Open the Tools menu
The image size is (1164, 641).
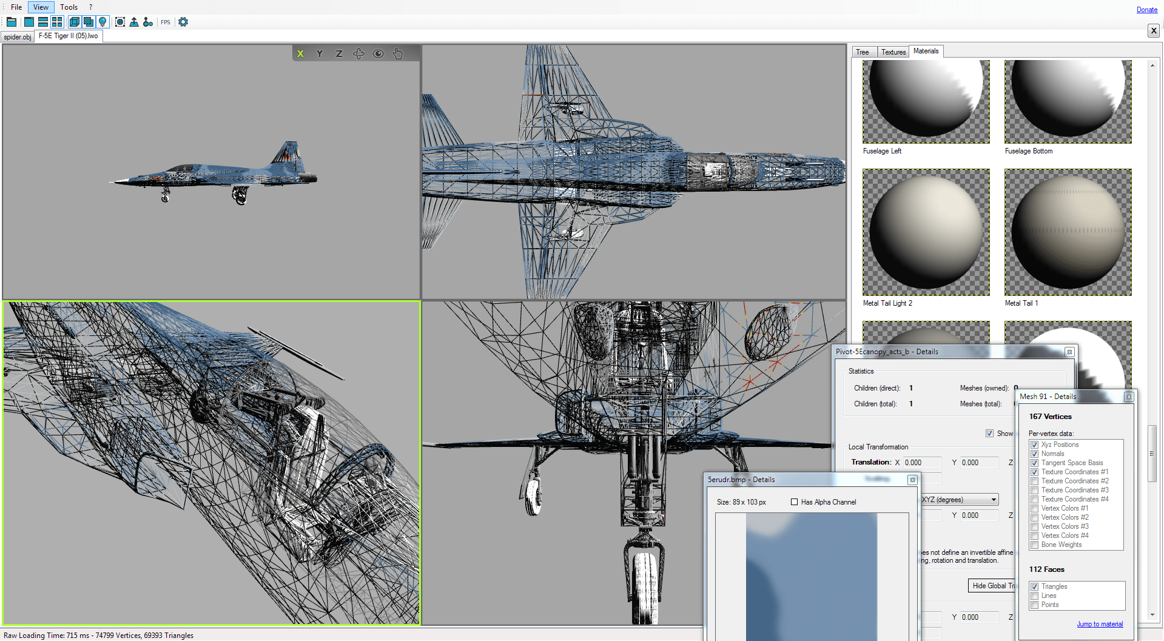[x=69, y=7]
